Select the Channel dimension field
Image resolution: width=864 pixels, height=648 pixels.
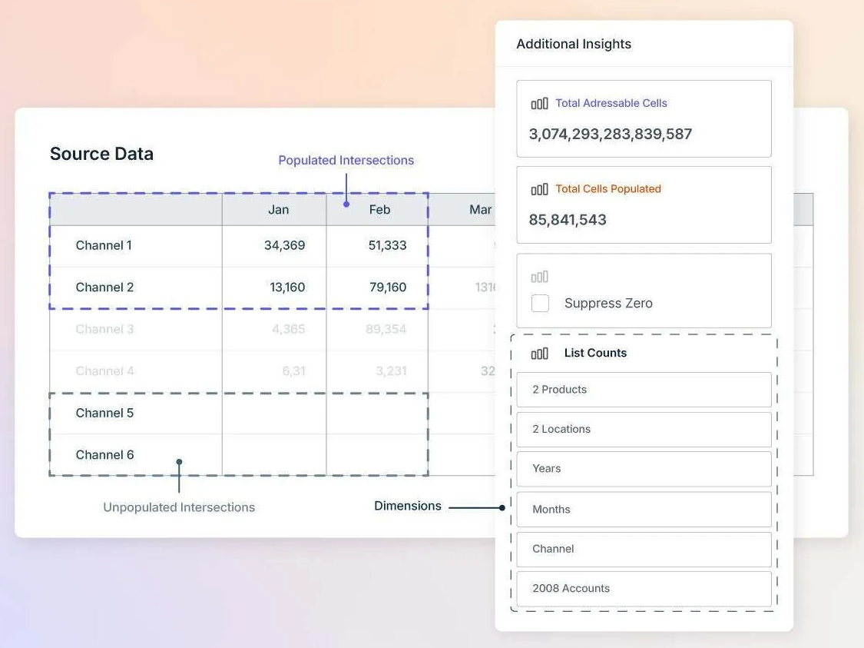pyautogui.click(x=644, y=549)
